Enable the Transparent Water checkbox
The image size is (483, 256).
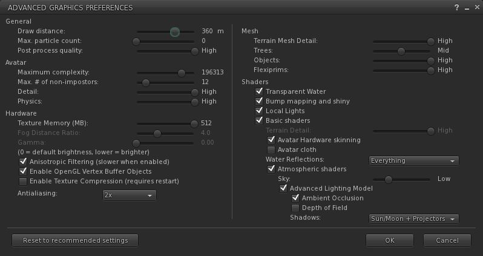(260, 91)
